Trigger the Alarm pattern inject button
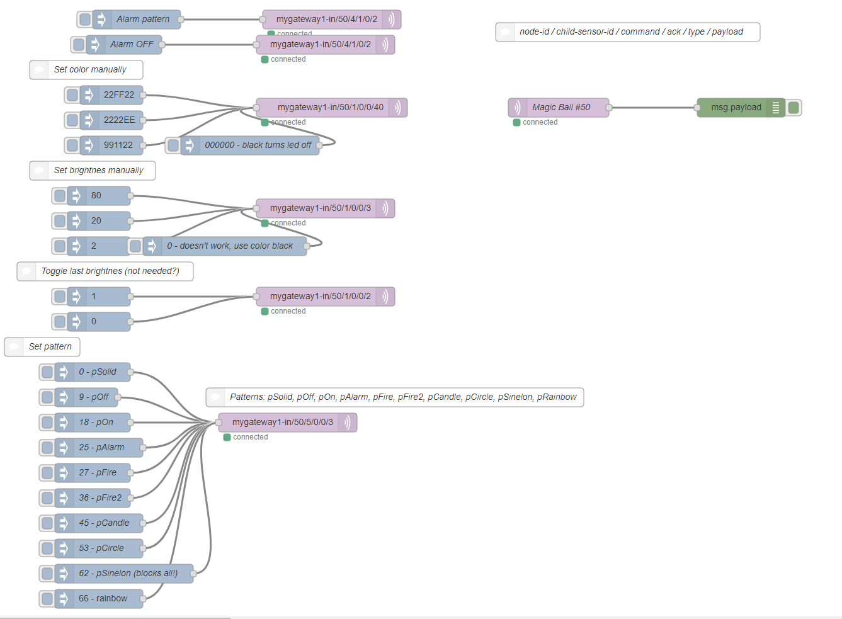 click(x=84, y=20)
